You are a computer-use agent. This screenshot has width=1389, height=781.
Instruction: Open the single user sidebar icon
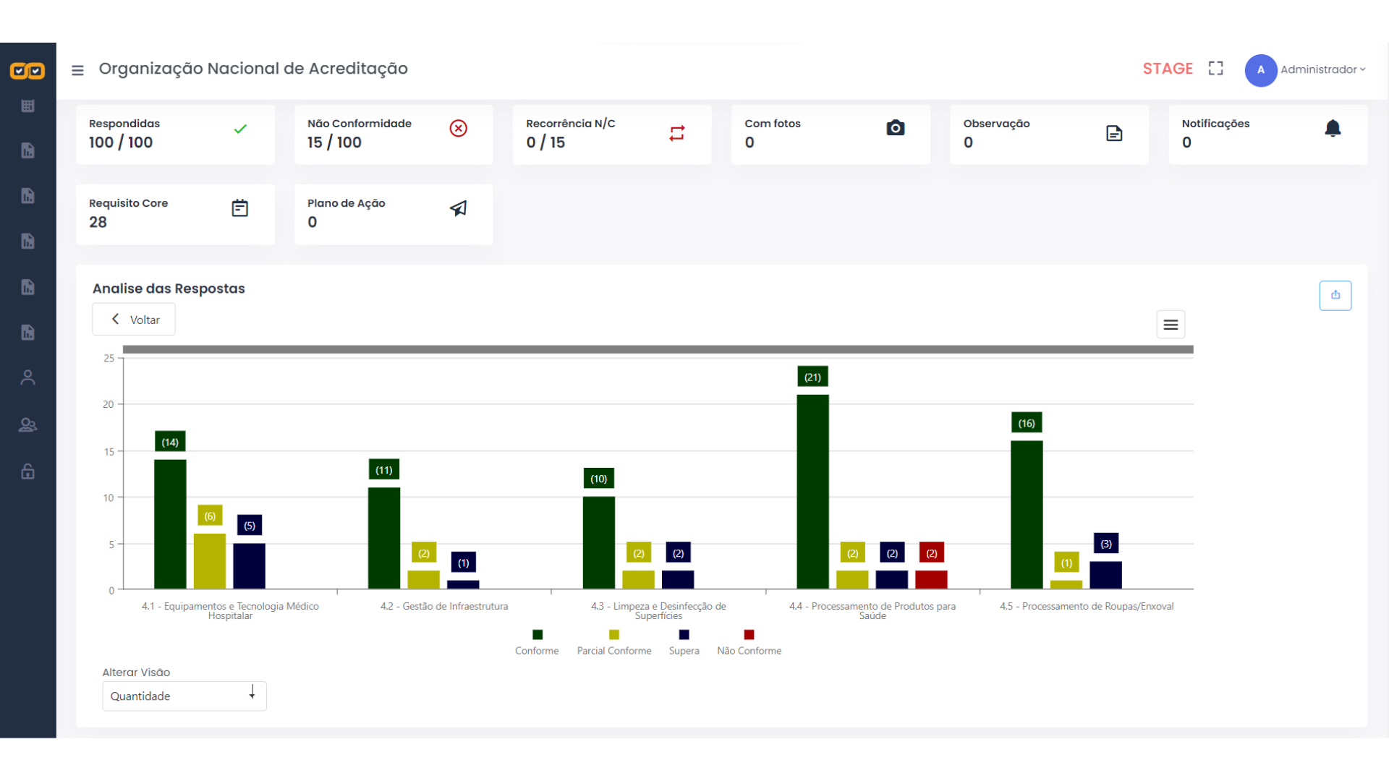pyautogui.click(x=27, y=377)
